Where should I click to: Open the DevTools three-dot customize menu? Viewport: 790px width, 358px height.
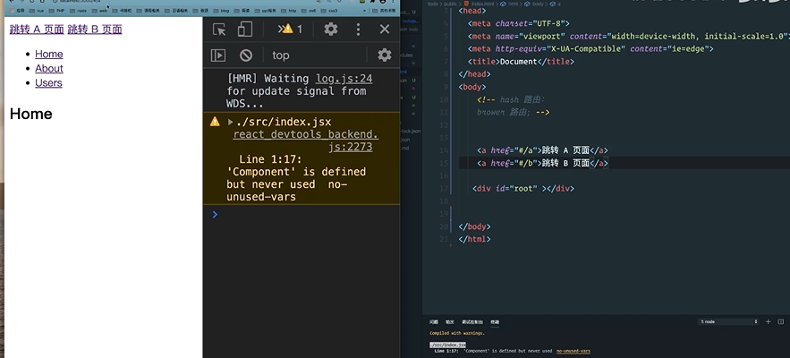(358, 30)
